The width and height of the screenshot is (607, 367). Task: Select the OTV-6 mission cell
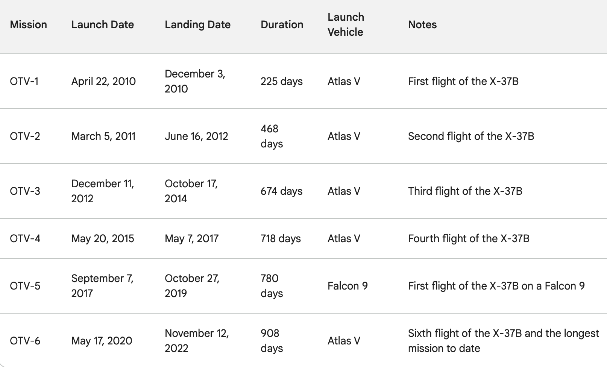(25, 341)
